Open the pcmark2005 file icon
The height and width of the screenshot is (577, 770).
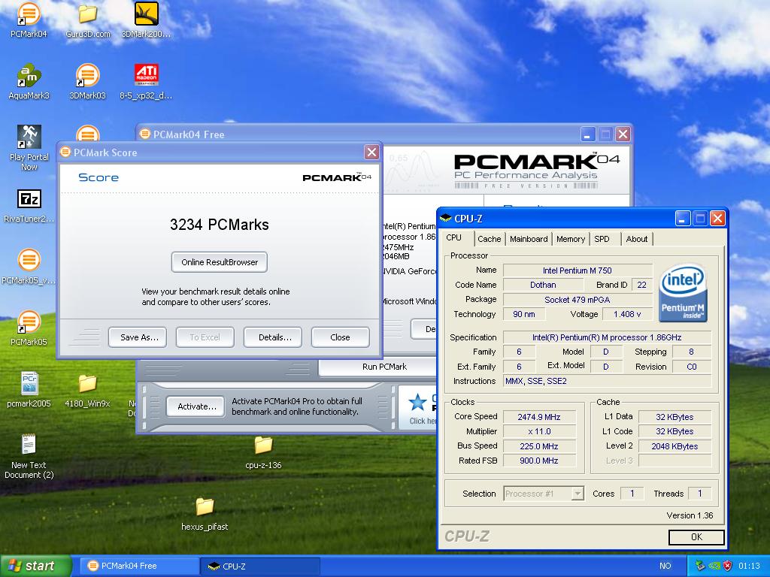(29, 390)
